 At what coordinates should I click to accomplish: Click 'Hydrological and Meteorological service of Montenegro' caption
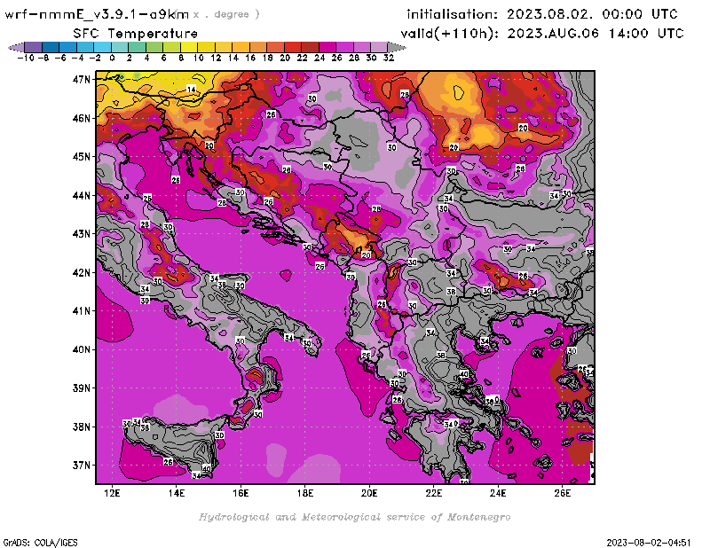(x=354, y=517)
